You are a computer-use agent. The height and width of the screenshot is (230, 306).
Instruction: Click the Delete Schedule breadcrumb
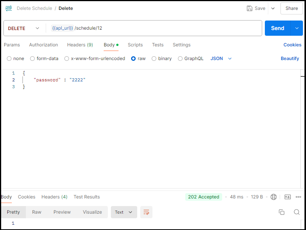click(x=34, y=8)
